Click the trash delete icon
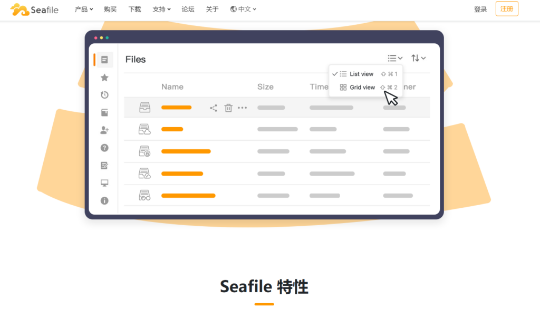Image resolution: width=540 pixels, height=318 pixels. tap(228, 108)
